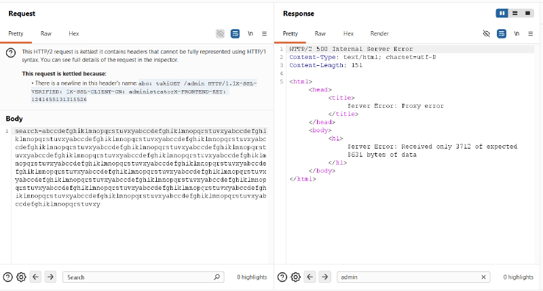Go to previous match in Request search
This screenshot has width=543, height=291.
coord(36,277)
